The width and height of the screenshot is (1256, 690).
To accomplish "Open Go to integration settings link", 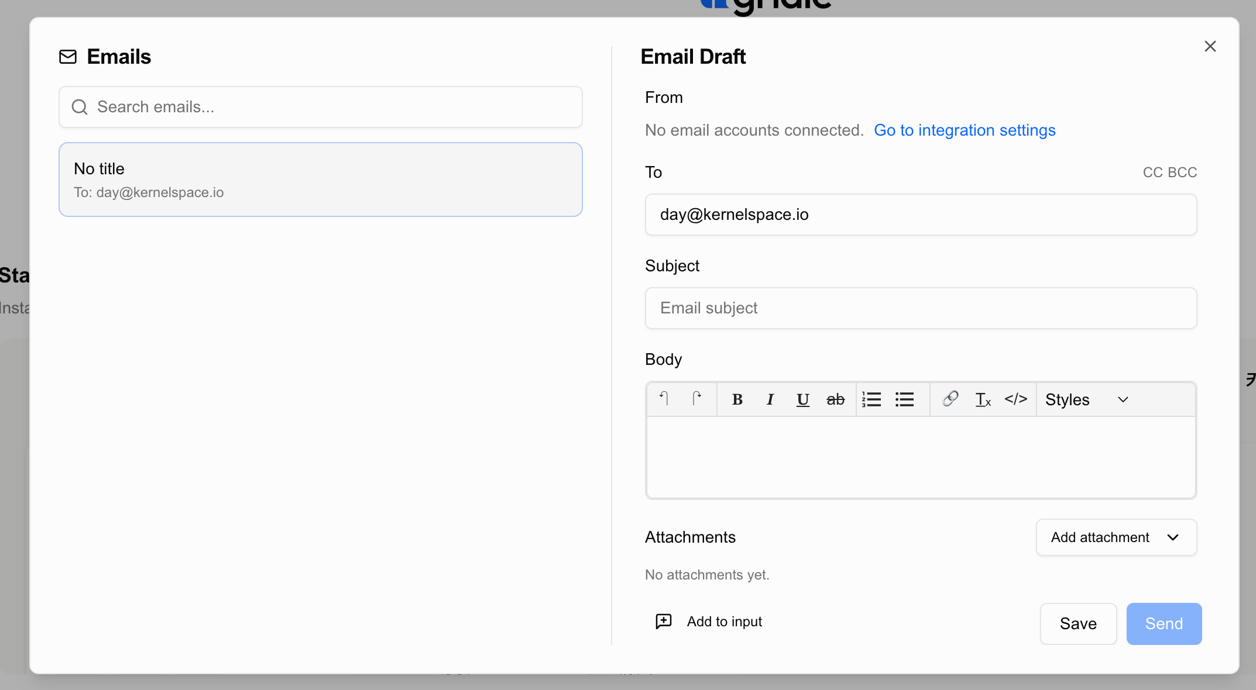I will (x=965, y=130).
